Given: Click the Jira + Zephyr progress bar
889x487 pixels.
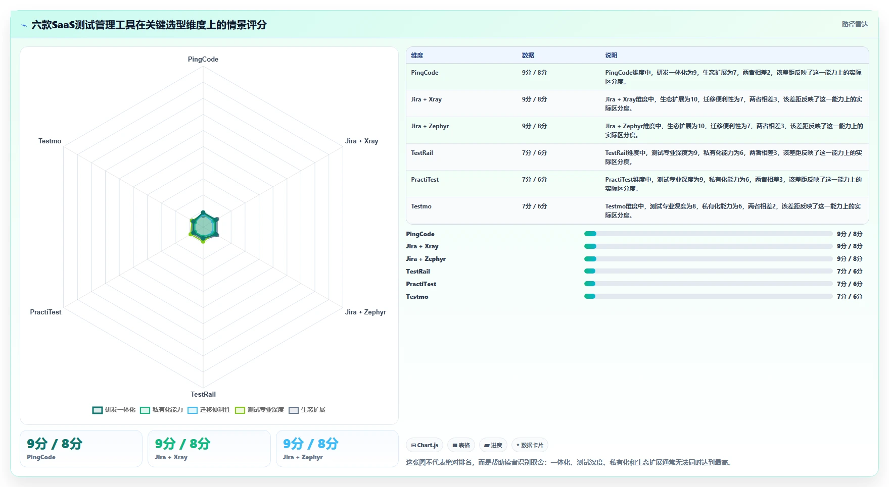Looking at the screenshot, I should (x=708, y=259).
